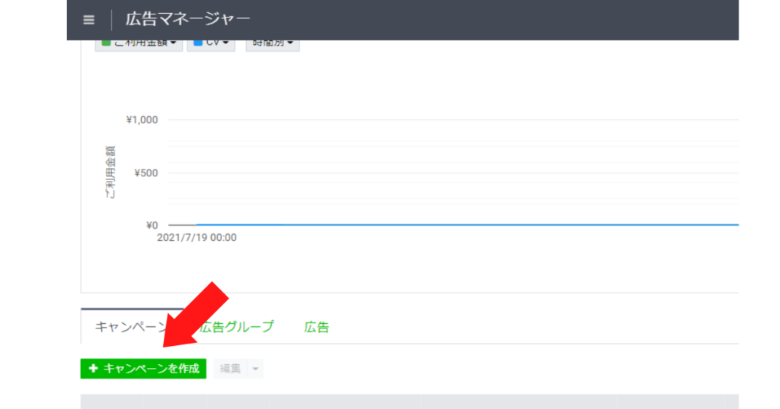Click the 広告マネージャー title

[187, 19]
